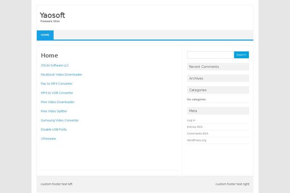Screen dimensions: 290x193
Task: Open the Free Video Downloader link
Action: (x=58, y=102)
